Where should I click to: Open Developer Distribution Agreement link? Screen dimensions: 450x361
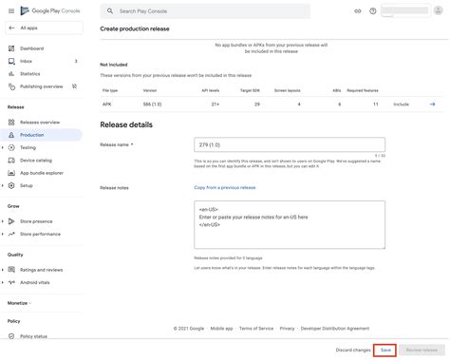[335, 329]
